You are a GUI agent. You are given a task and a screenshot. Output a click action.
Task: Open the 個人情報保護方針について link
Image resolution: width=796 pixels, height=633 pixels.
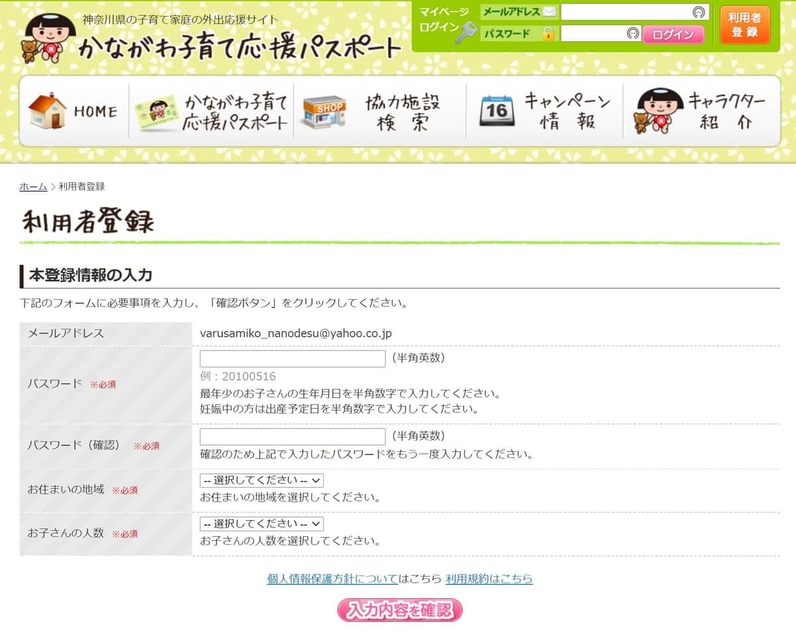[x=332, y=579]
